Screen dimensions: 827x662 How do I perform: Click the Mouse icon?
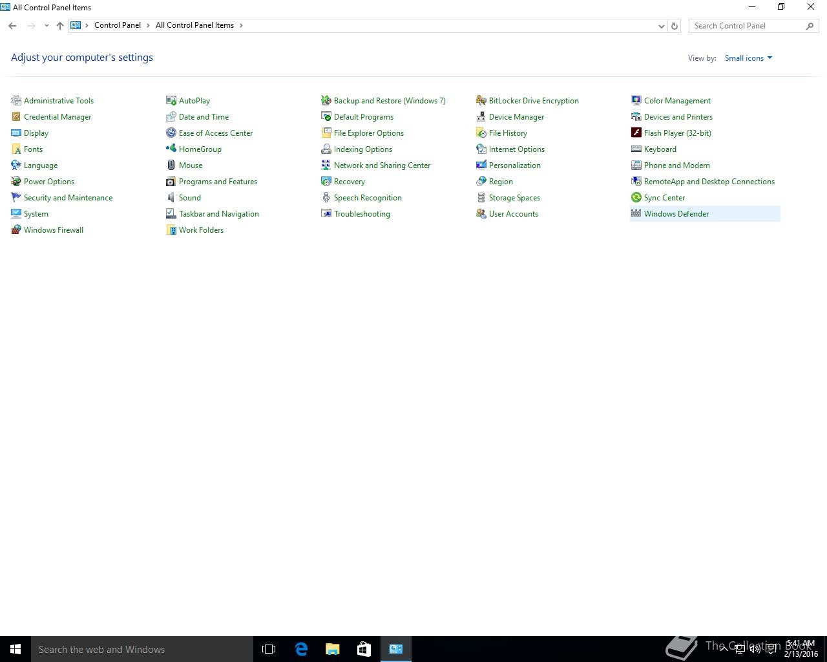[x=171, y=165]
